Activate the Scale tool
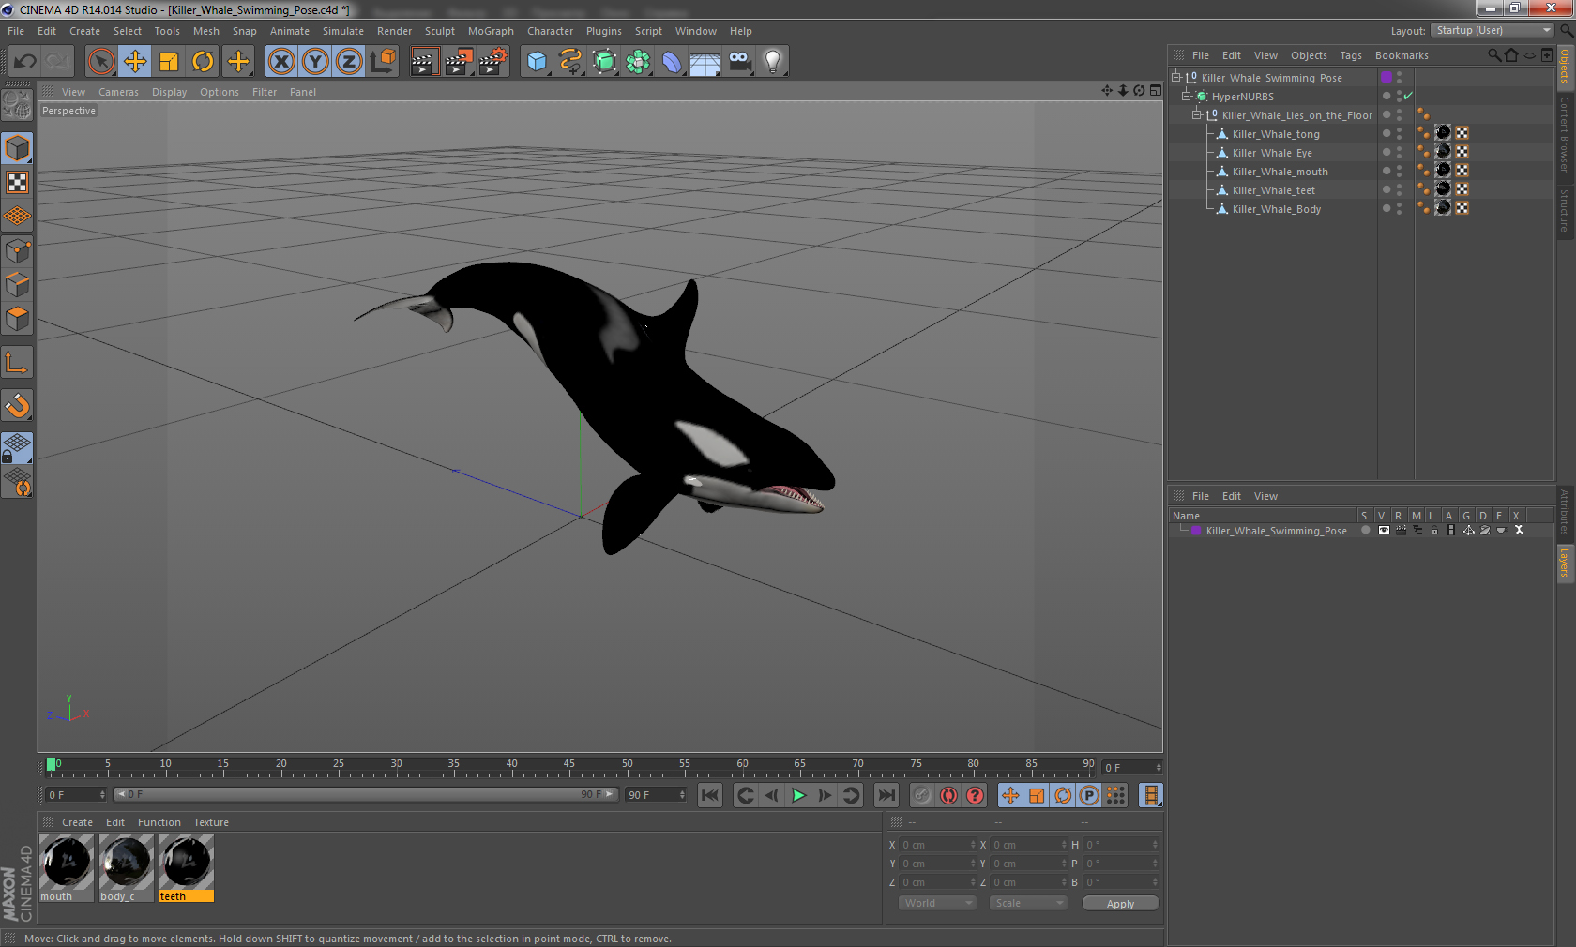This screenshot has width=1576, height=947. pos(169,62)
